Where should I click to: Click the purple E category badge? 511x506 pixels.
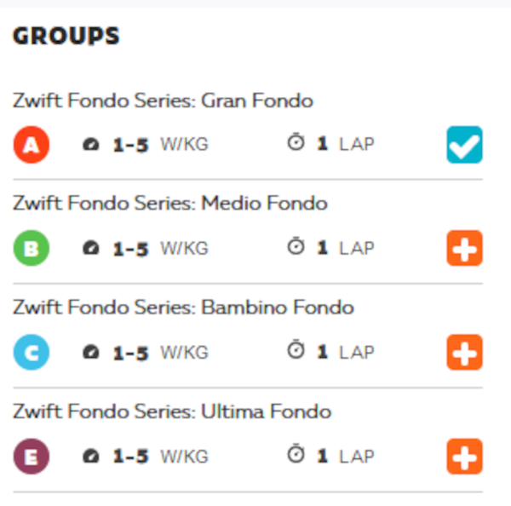32,456
